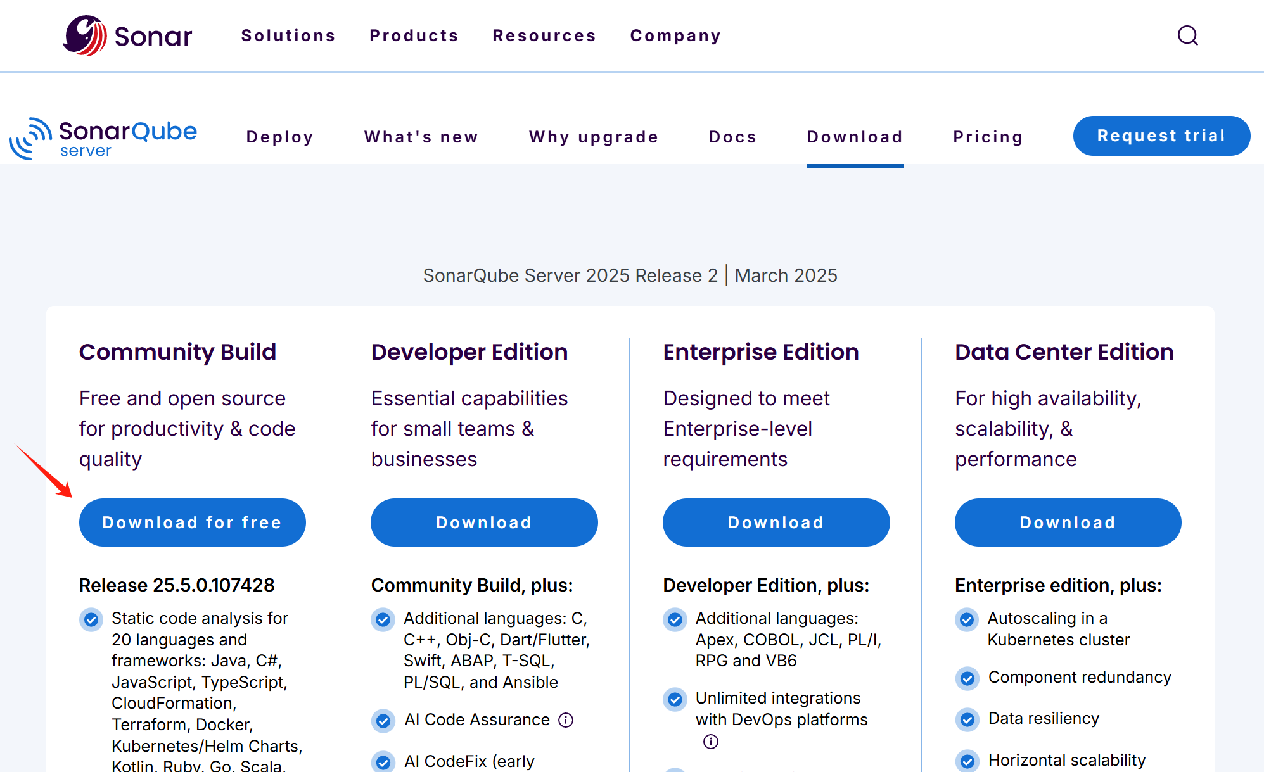Download the Enterprise Edition

tap(776, 522)
